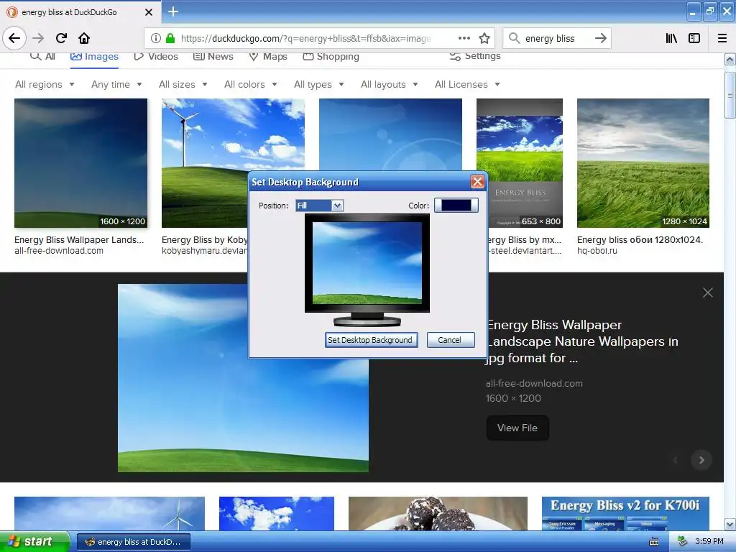This screenshot has width=736, height=552.
Task: Open the Windows Start menu
Action: click(34, 542)
